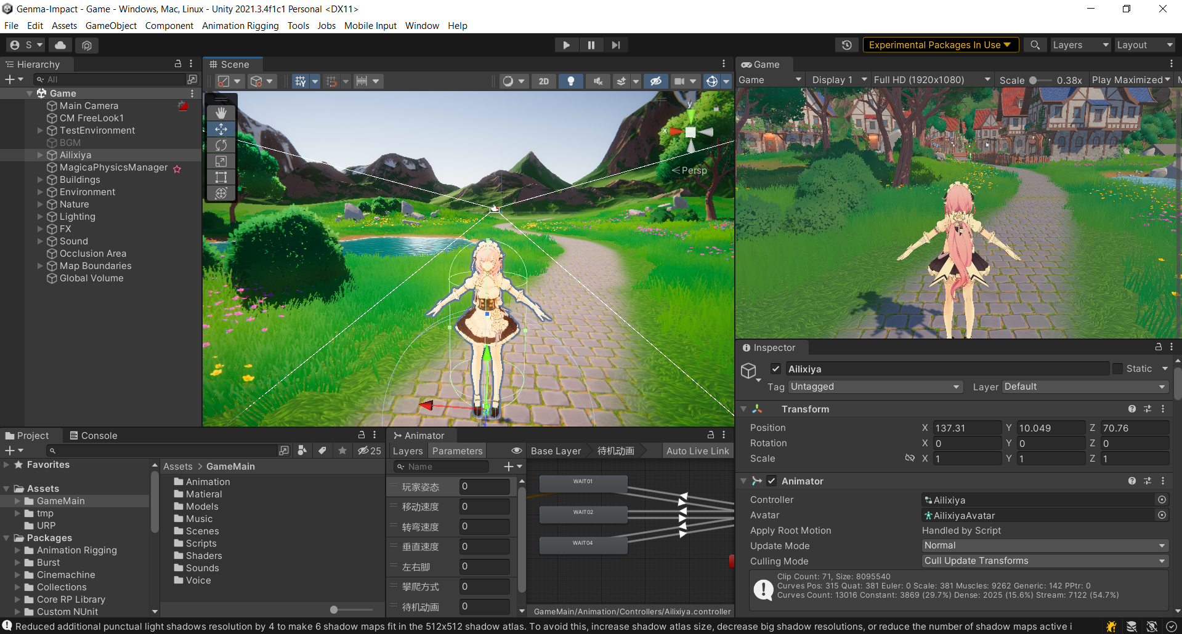Click the Base Layer breadcrumb
Image resolution: width=1182 pixels, height=634 pixels.
(556, 451)
